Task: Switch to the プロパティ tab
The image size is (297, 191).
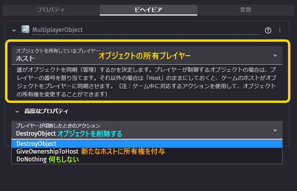Action: click(x=51, y=10)
